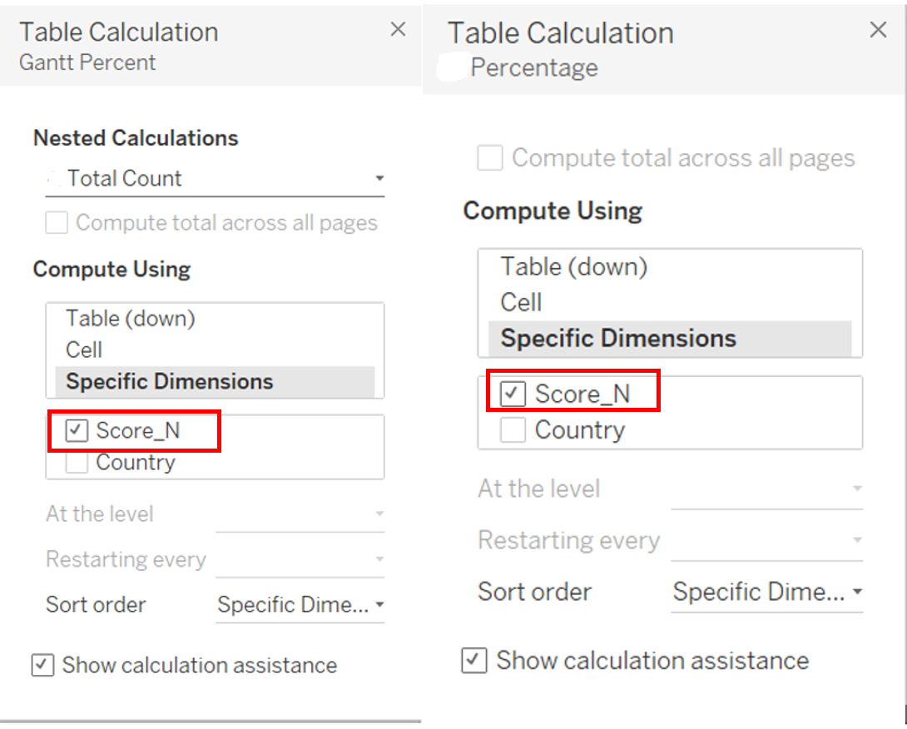Select Cell option in Percentage dialog
Image resolution: width=907 pixels, height=729 pixels.
tap(522, 302)
